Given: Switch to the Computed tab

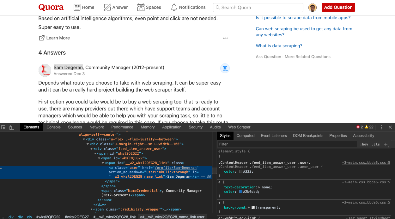Looking at the screenshot, I should pos(246,135).
